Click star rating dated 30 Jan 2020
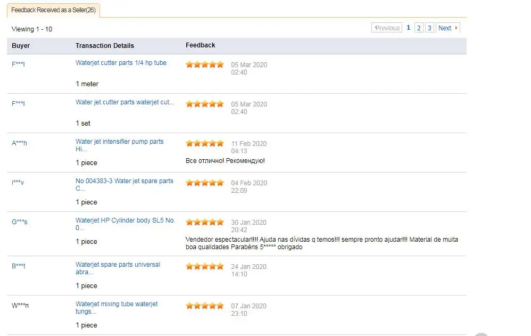Viewport: 531px width, 336px height. 205,222
